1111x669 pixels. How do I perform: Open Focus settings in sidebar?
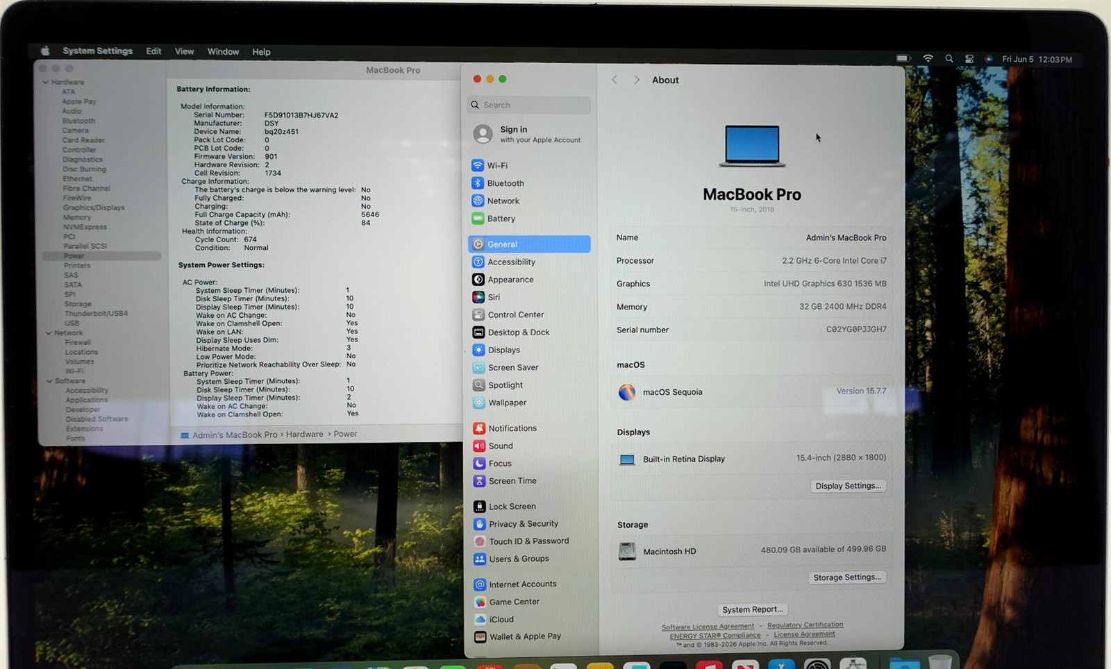530,464
